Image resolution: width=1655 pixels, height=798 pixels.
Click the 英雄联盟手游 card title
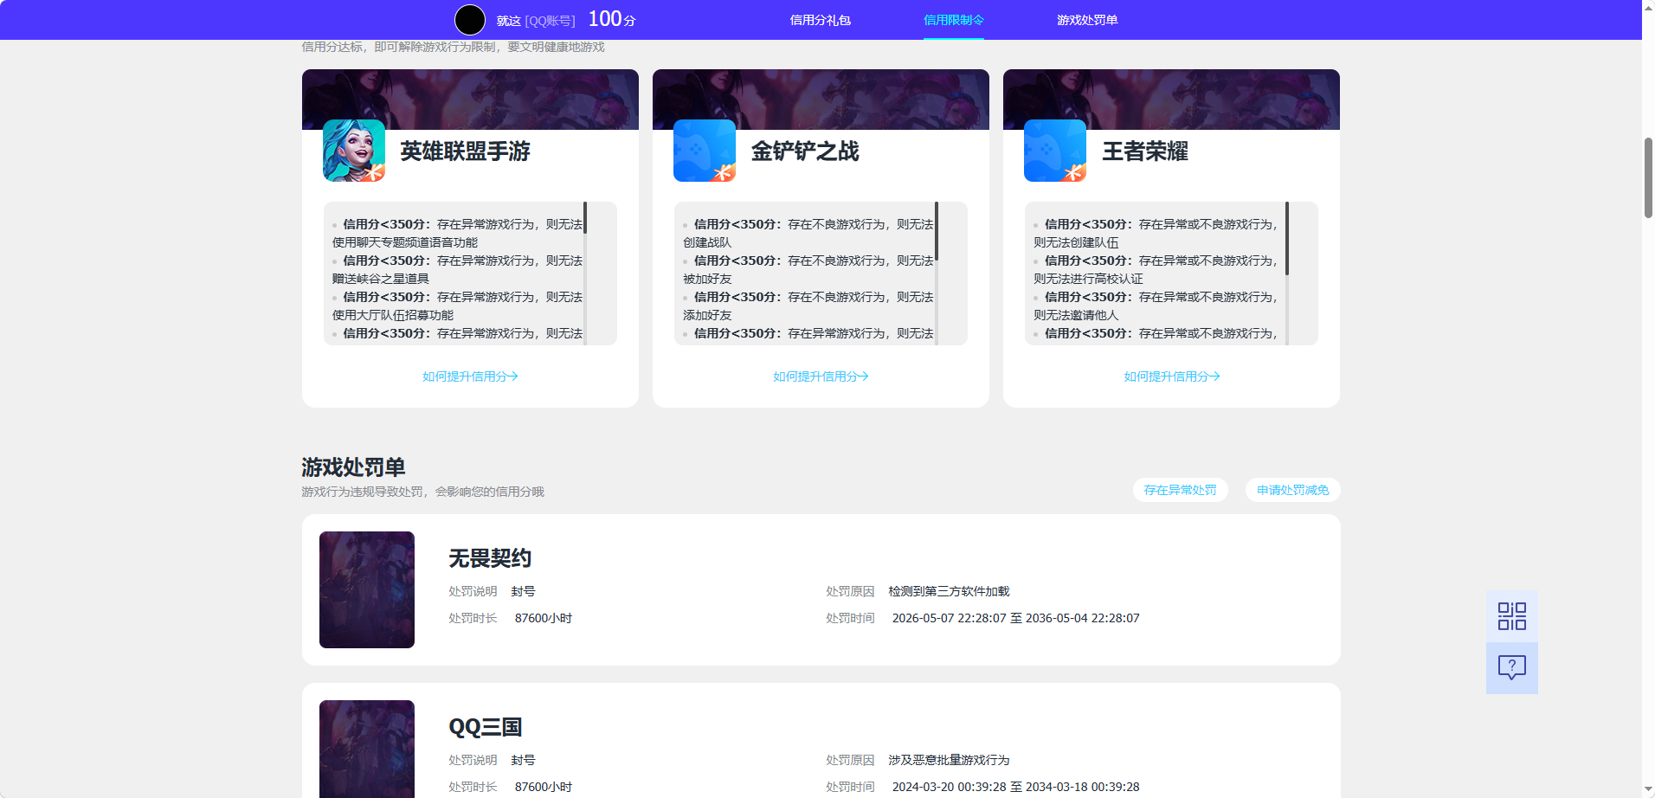[x=465, y=151]
